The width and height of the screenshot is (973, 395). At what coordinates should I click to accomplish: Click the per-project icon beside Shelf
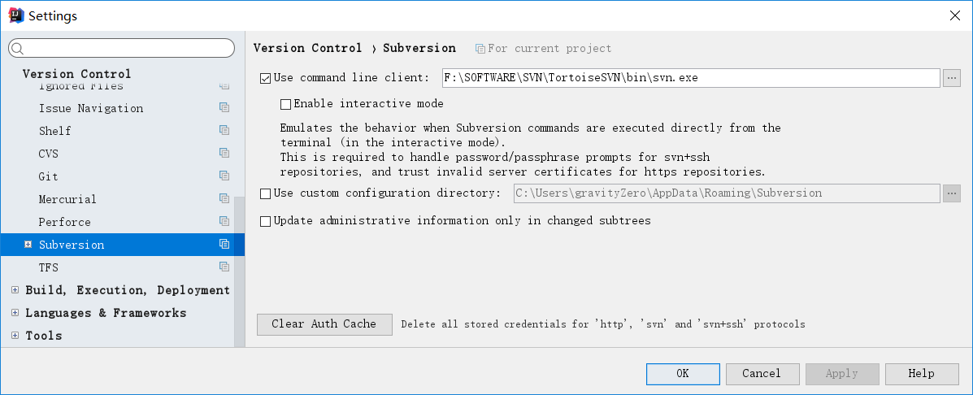point(224,131)
